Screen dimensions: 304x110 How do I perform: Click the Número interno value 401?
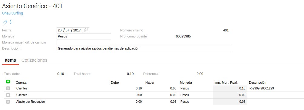(x=226, y=30)
